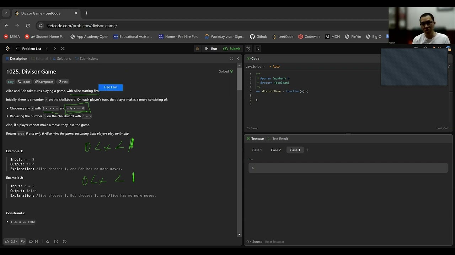This screenshot has width=455, height=255.
Task: Open the Educational Assistant bookmark
Action: pyautogui.click(x=133, y=36)
